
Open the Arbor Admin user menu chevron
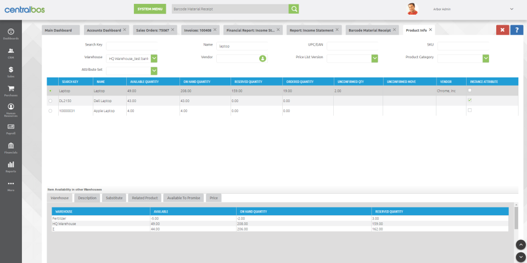[512, 9]
